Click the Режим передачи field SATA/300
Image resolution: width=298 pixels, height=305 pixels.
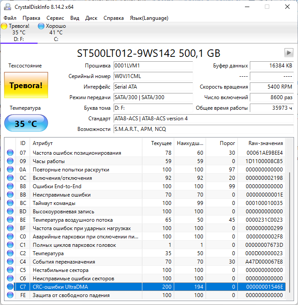pyautogui.click(x=153, y=97)
